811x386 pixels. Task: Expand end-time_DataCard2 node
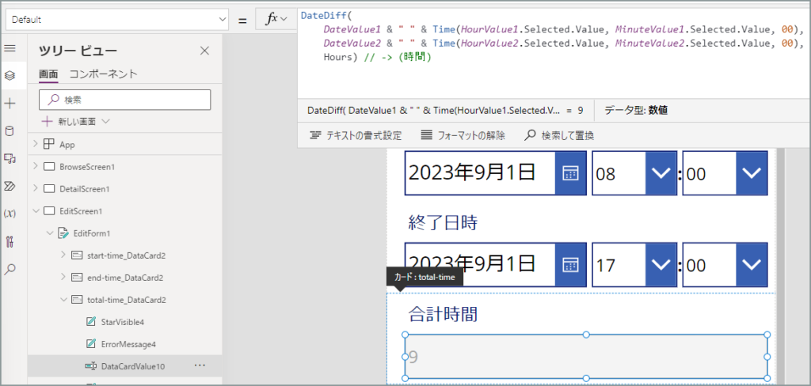pyautogui.click(x=63, y=277)
